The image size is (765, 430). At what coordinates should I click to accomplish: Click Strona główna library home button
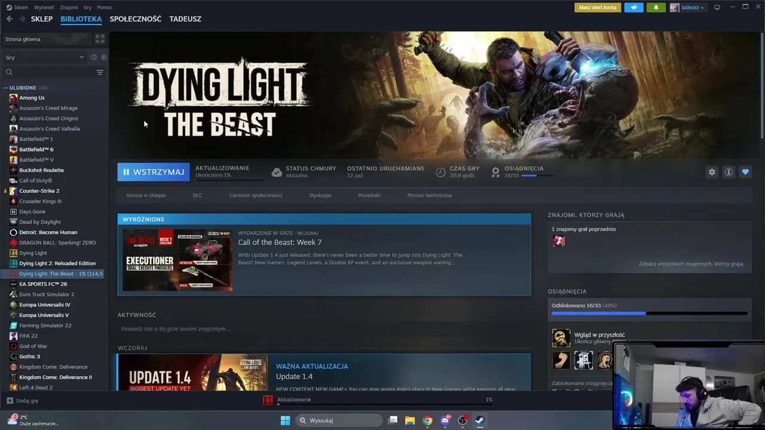(x=47, y=39)
